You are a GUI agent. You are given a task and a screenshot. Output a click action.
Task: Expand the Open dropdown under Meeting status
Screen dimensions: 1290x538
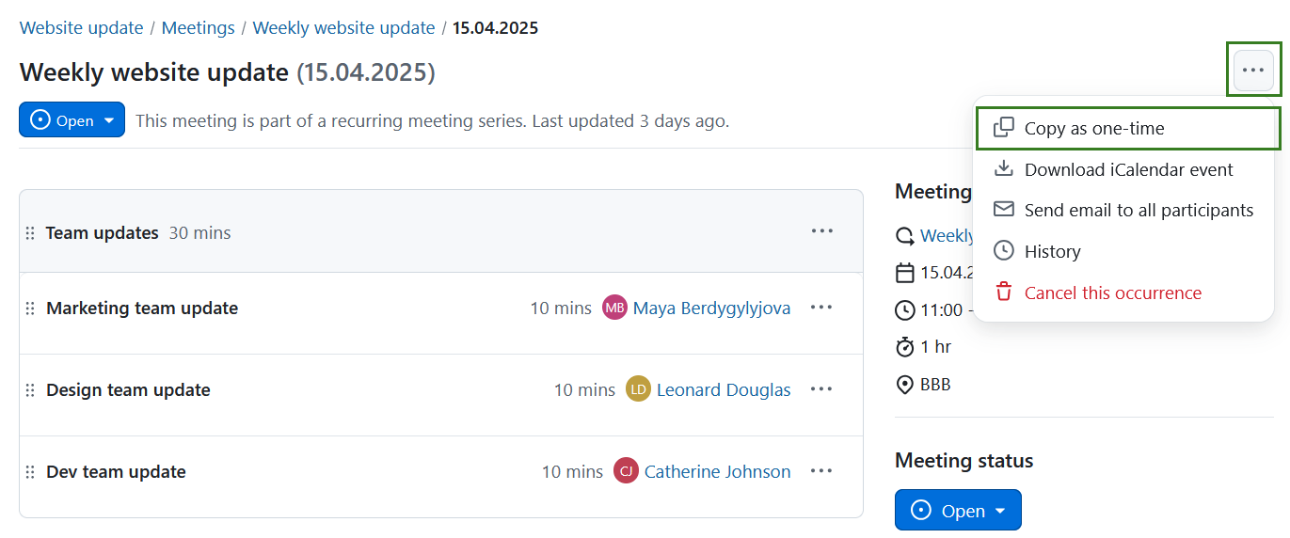(x=957, y=511)
